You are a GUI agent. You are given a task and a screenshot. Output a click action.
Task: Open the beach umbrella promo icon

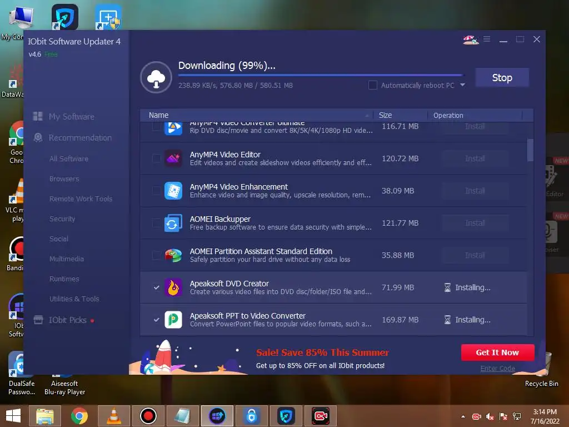point(471,39)
